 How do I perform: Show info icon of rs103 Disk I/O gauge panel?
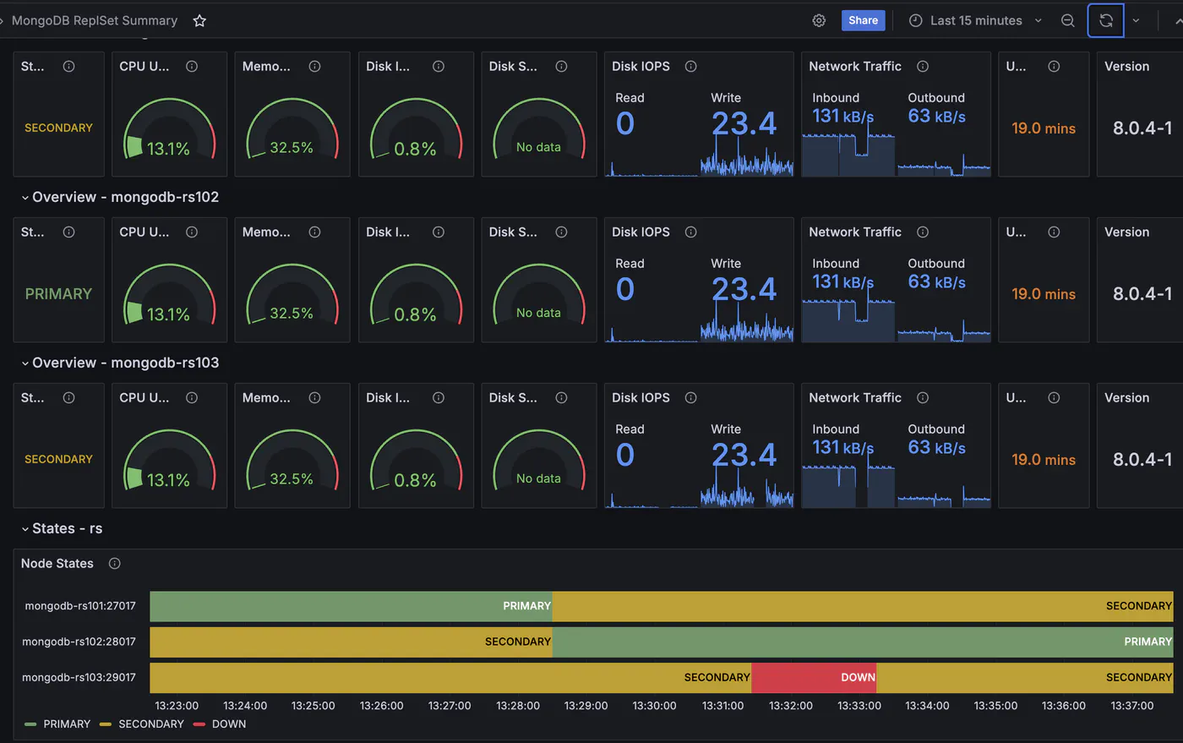click(x=439, y=397)
